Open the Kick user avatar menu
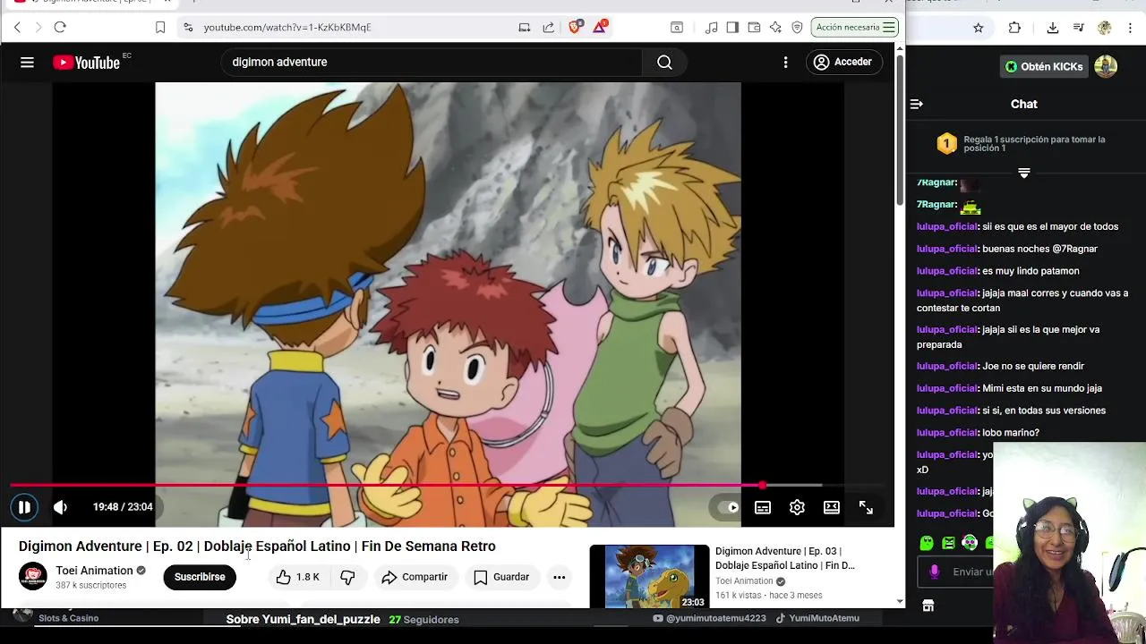The width and height of the screenshot is (1146, 644). click(x=1106, y=66)
